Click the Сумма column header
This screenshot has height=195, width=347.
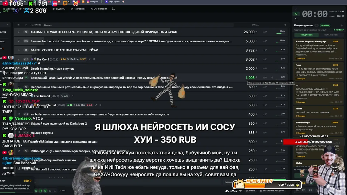[x=255, y=25]
